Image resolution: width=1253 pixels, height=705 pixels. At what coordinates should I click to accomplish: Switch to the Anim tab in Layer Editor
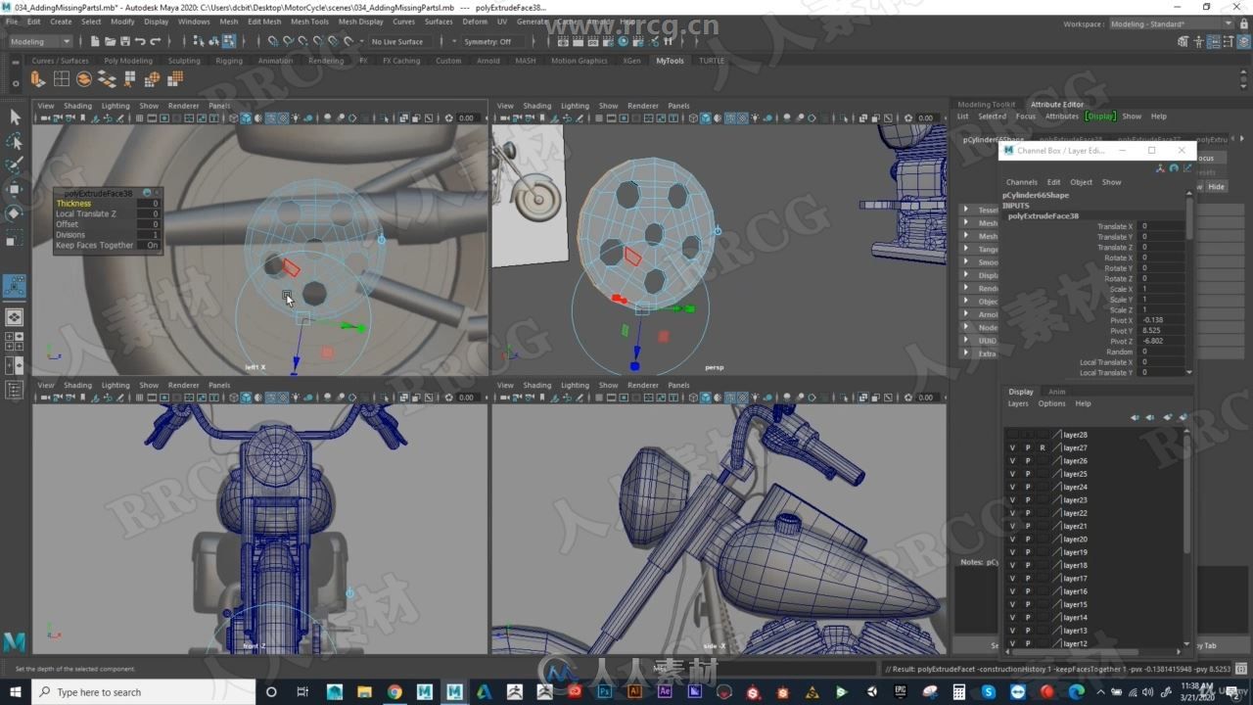[x=1057, y=392]
